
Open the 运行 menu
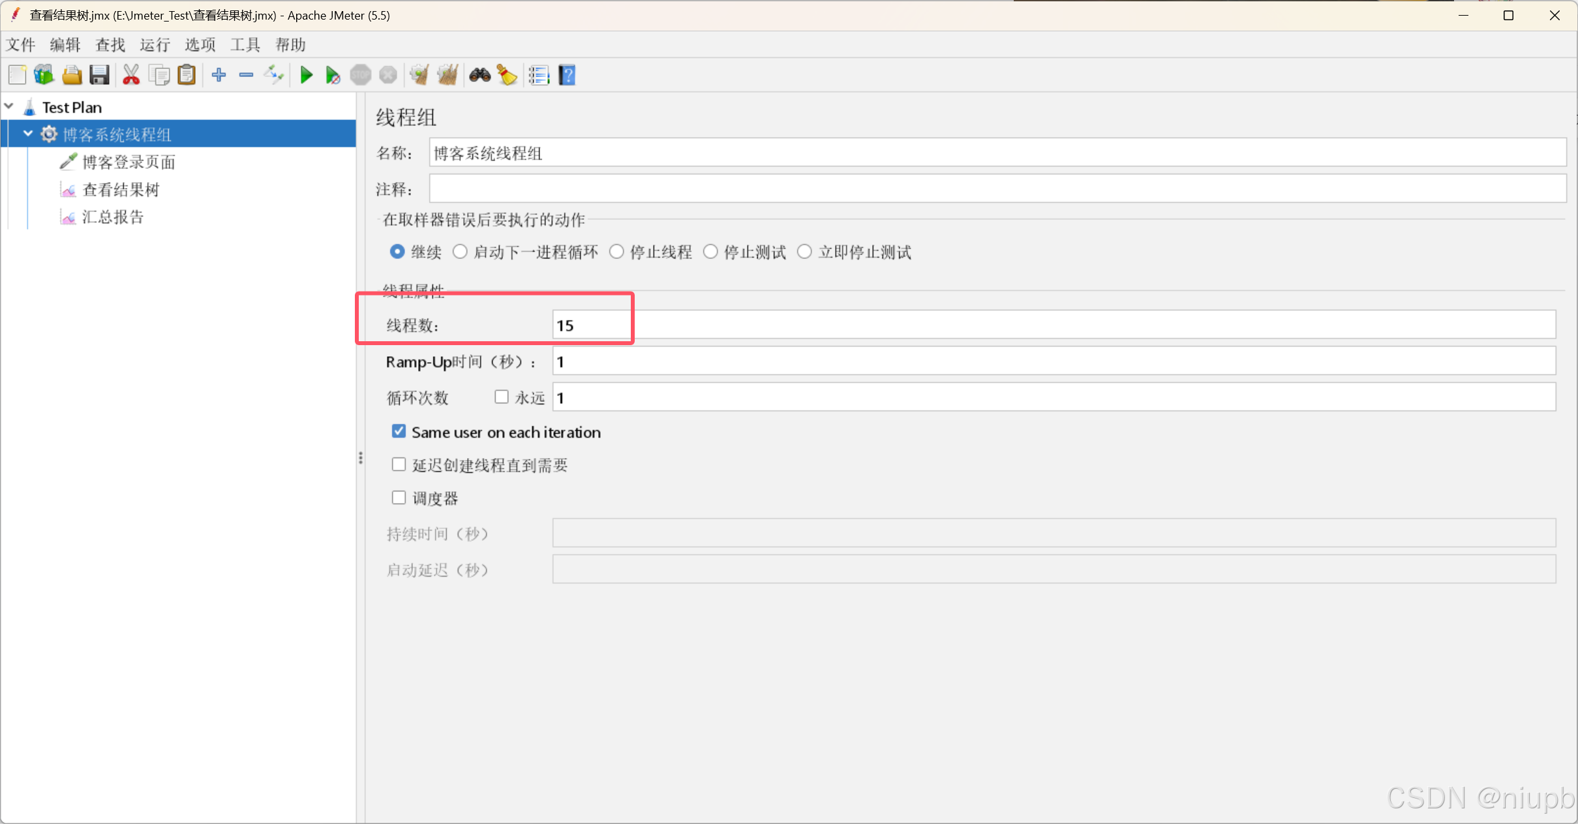click(x=155, y=44)
